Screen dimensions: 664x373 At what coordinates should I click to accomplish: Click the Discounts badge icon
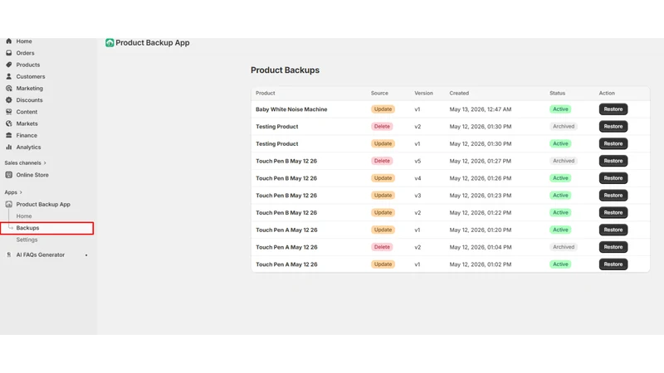click(8, 100)
